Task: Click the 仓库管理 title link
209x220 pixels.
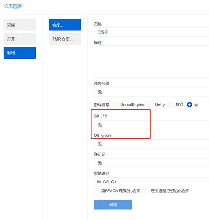Action: [13, 7]
